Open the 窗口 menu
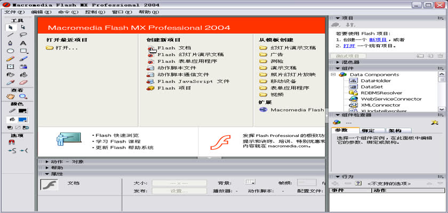Image resolution: width=448 pixels, height=213 pixels. click(122, 12)
